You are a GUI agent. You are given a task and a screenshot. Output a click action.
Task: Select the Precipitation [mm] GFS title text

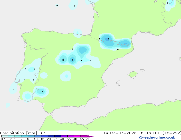23,133
